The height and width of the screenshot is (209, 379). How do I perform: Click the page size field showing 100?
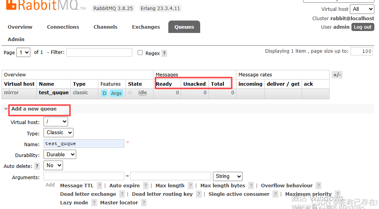point(362,51)
